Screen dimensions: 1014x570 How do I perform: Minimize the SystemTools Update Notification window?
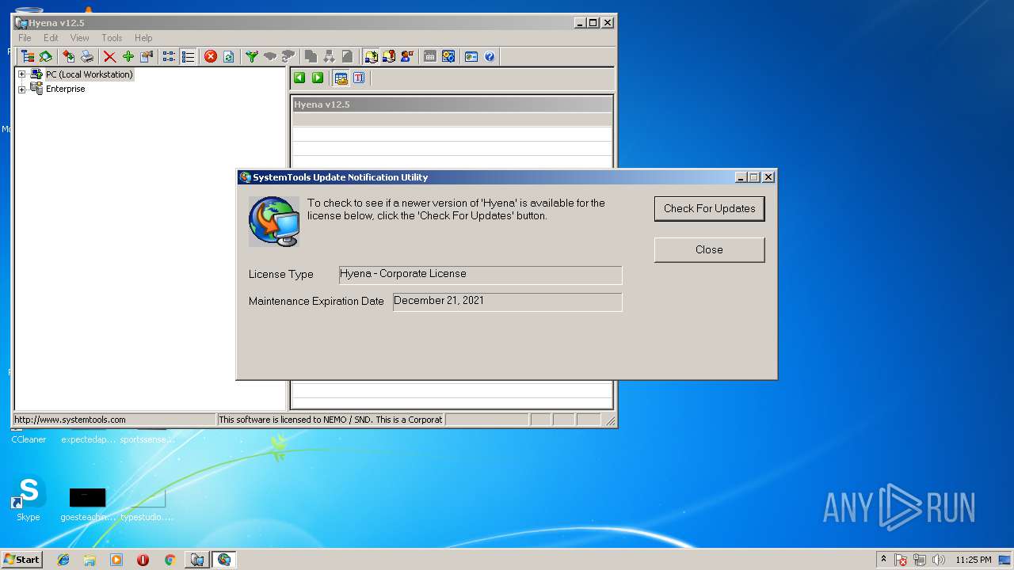741,177
